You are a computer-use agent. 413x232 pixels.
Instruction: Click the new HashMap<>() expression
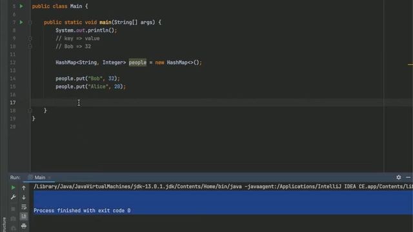click(178, 63)
